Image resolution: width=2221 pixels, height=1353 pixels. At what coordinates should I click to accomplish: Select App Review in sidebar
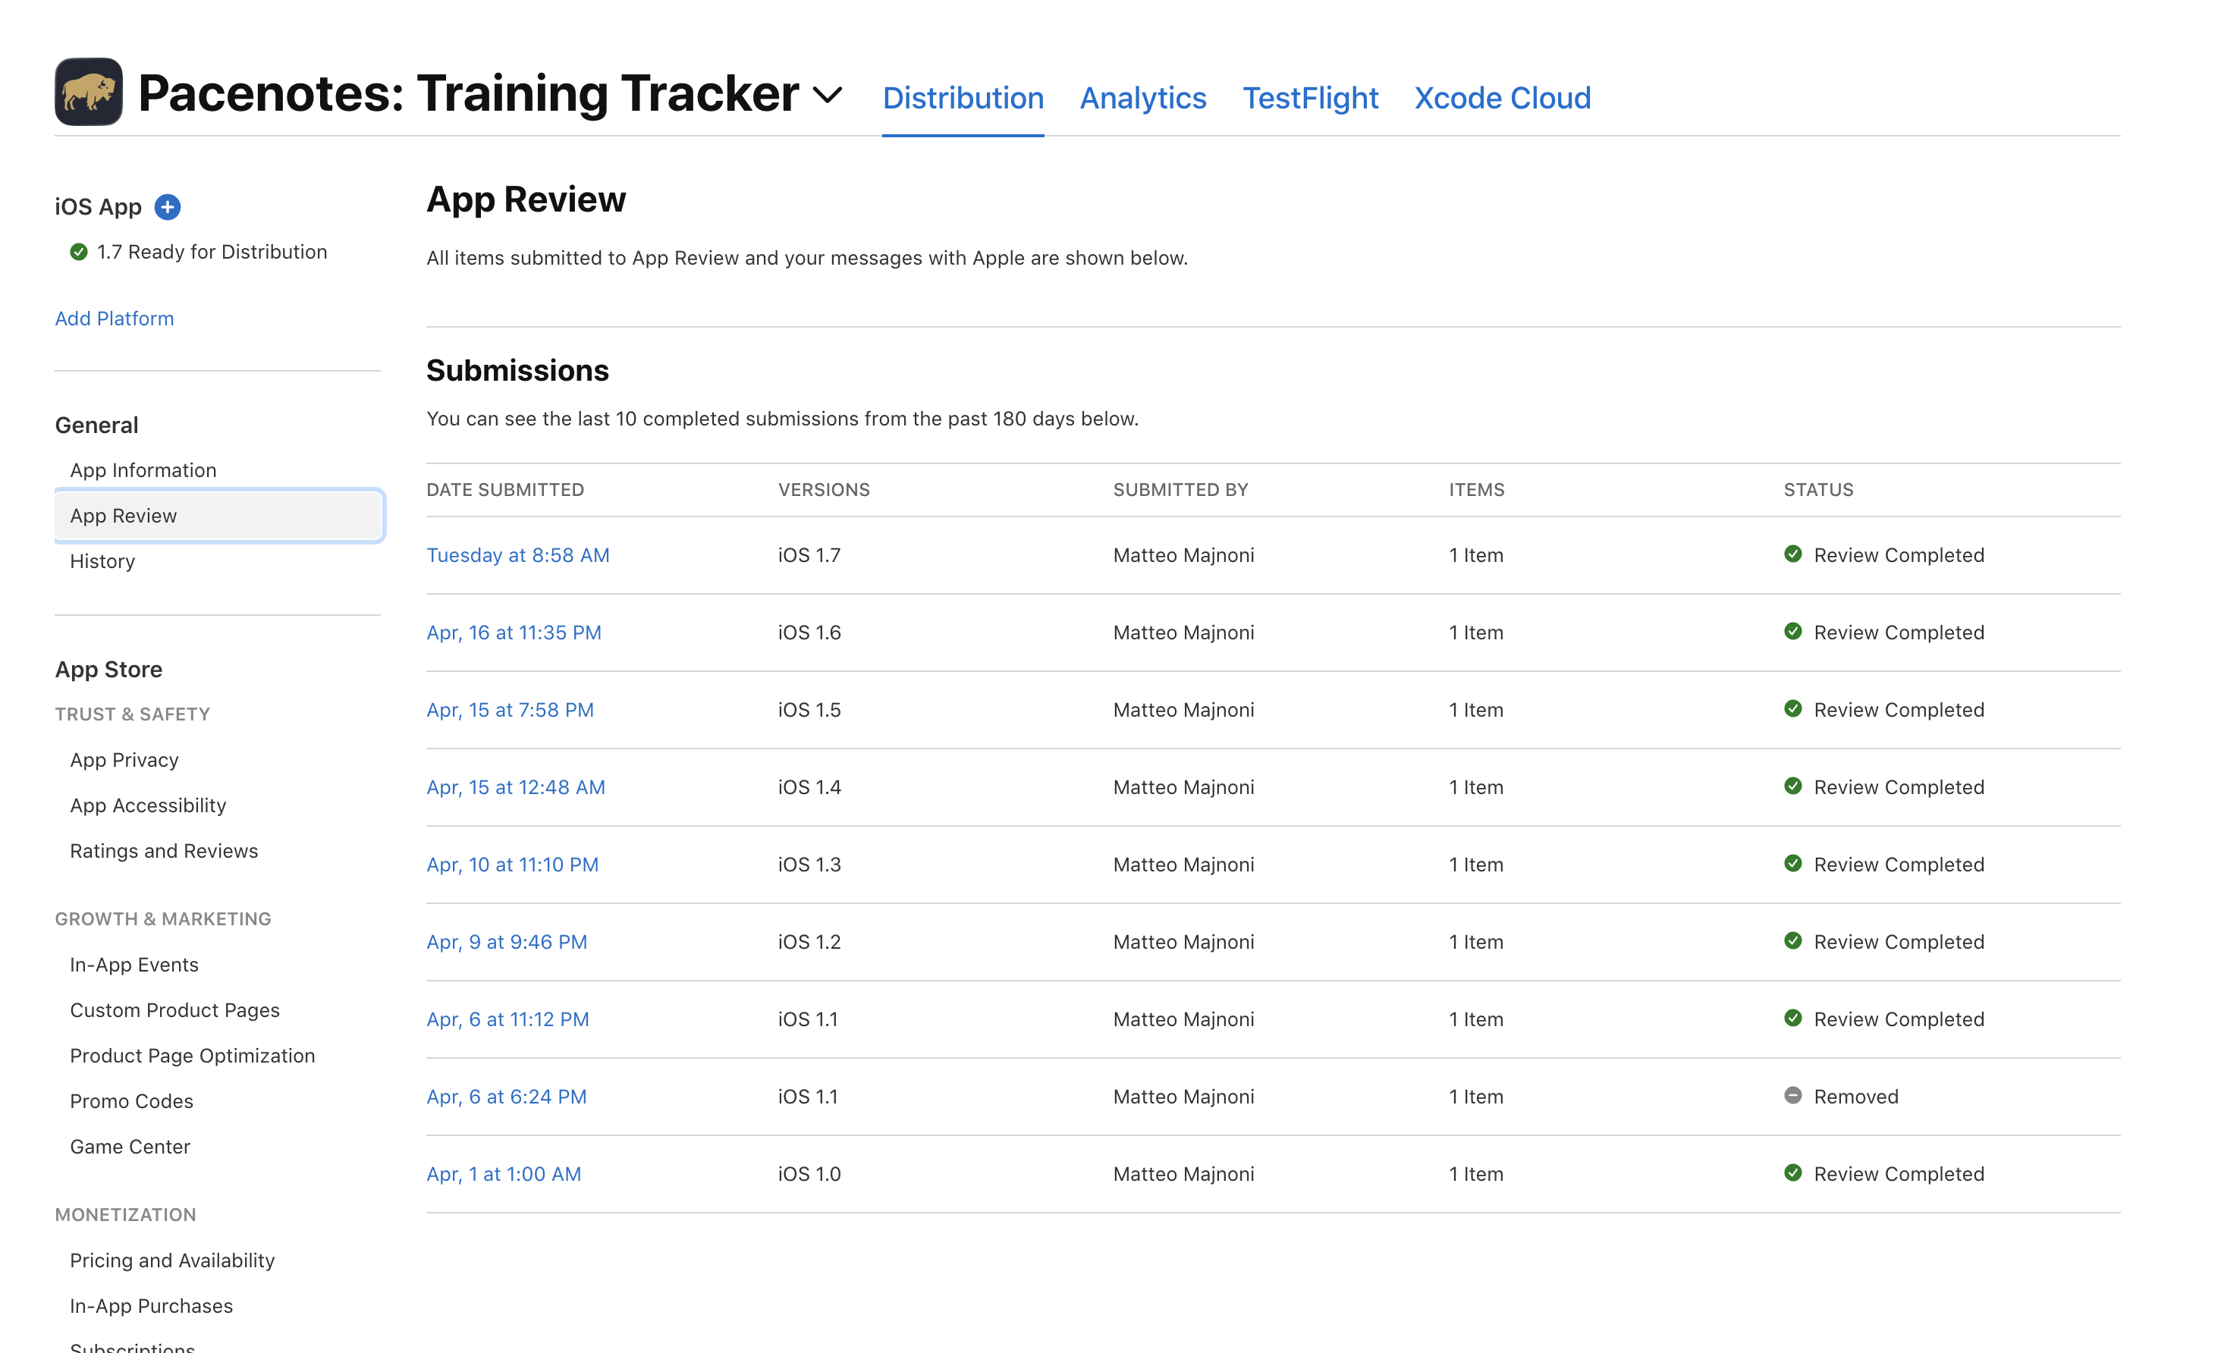[x=219, y=516]
